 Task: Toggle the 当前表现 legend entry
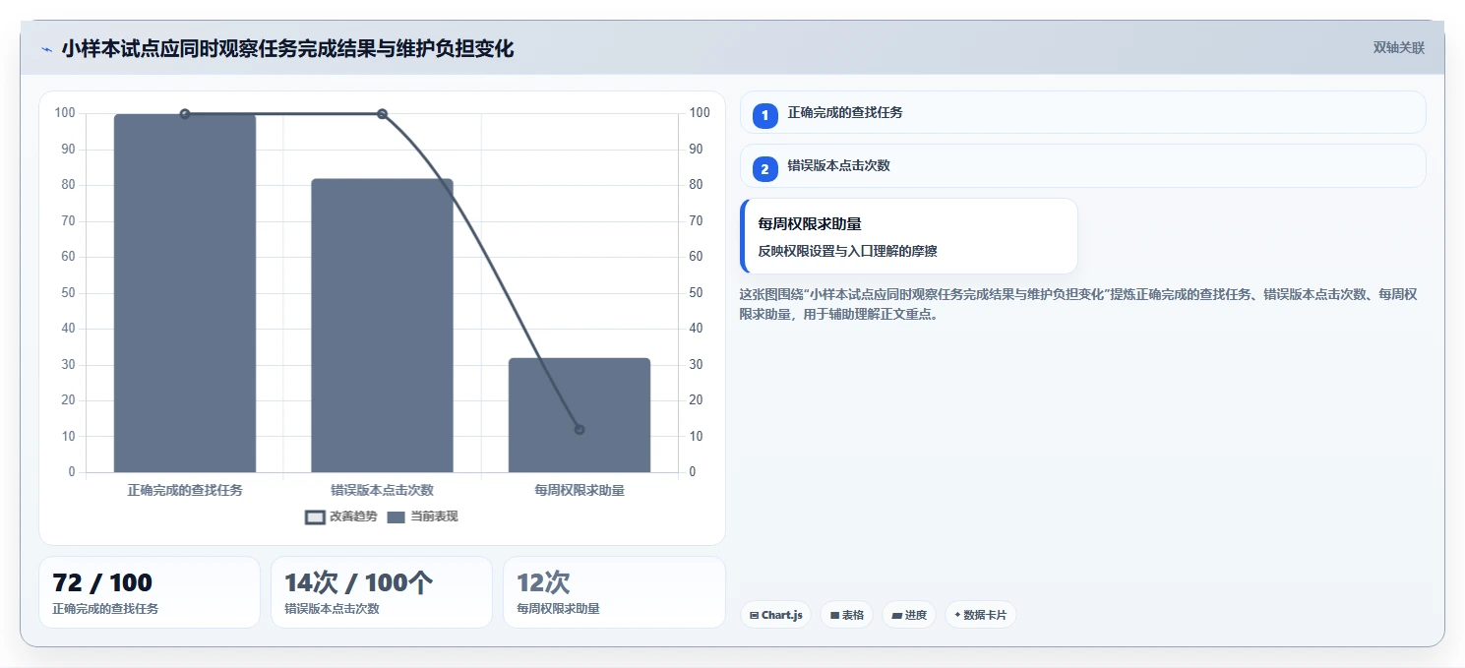[x=422, y=516]
